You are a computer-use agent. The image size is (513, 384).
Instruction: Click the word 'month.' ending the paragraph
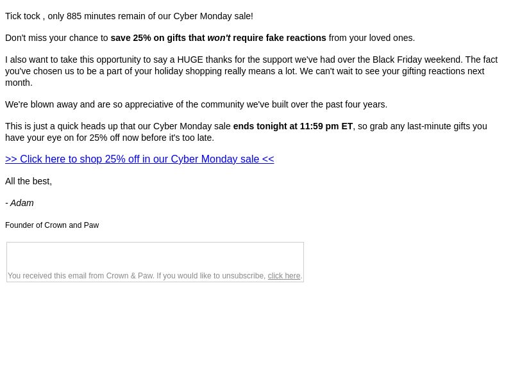pyautogui.click(x=19, y=83)
